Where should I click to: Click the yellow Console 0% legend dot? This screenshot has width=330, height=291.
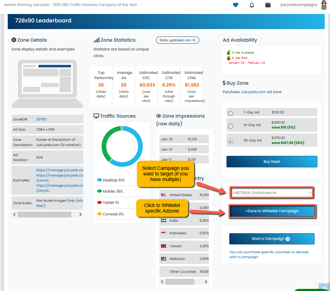100,214
